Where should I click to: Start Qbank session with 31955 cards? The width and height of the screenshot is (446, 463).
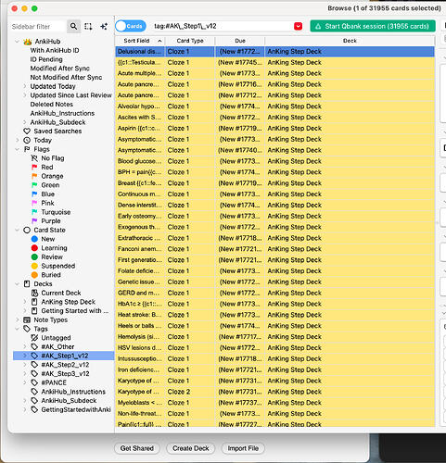pos(373,26)
